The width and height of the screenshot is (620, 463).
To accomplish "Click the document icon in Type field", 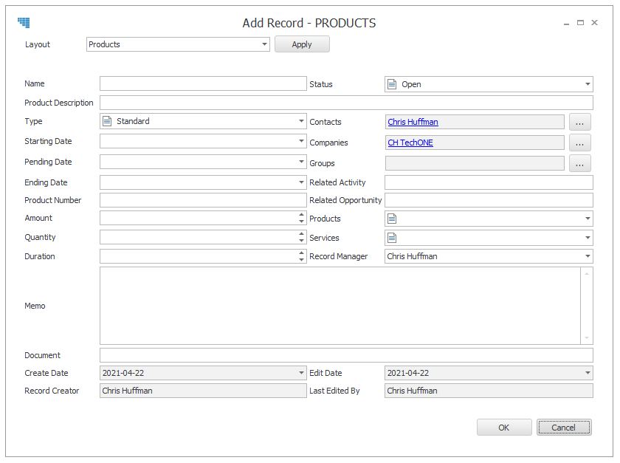I will click(x=107, y=121).
